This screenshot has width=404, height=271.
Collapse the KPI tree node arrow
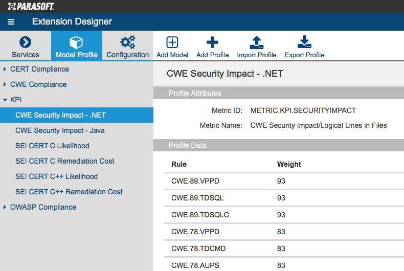point(5,100)
